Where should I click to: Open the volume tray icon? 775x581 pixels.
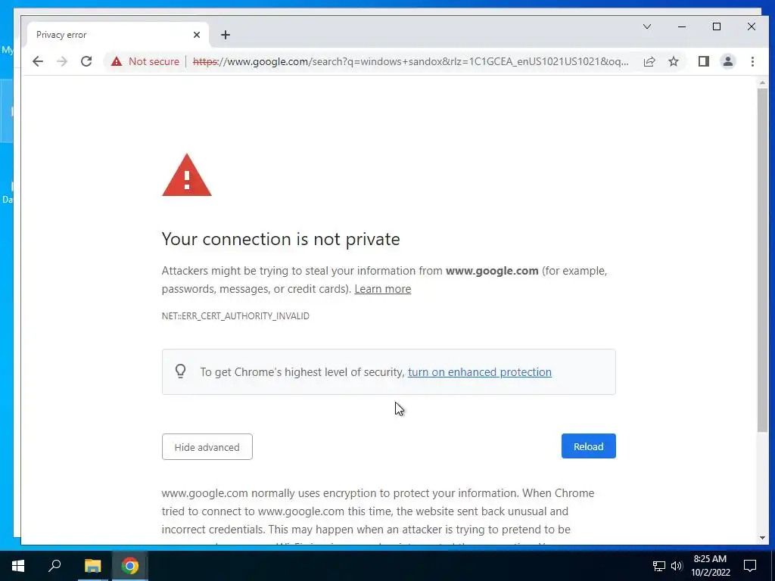coord(677,566)
